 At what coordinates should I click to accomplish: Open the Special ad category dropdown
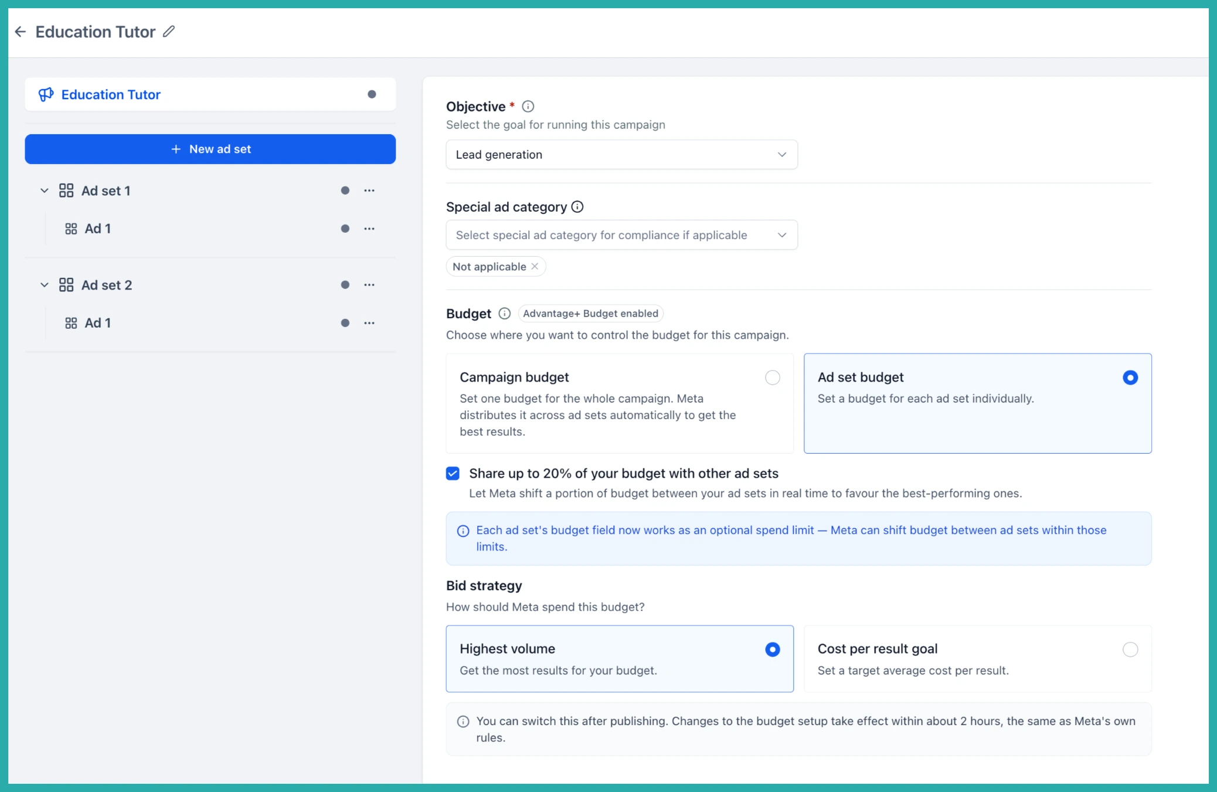pyautogui.click(x=621, y=235)
